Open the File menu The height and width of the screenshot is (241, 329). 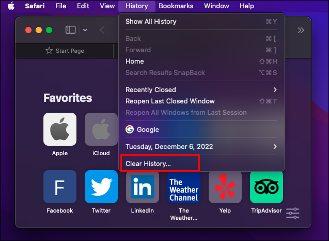(x=60, y=6)
